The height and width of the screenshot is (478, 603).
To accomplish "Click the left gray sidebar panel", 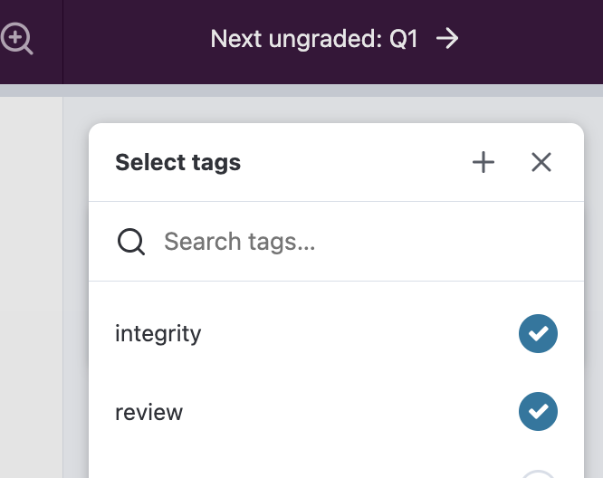I will tap(31, 290).
